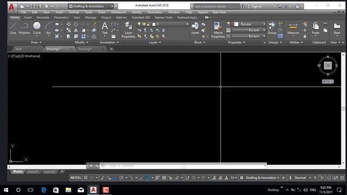Expand the Layers panel
The image size is (347, 195).
(155, 42)
